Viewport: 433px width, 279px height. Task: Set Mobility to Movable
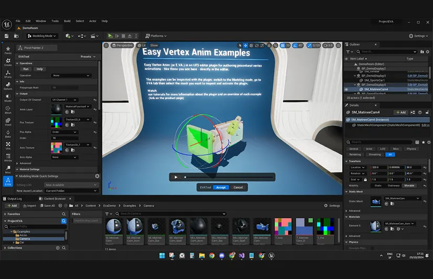[x=409, y=185]
